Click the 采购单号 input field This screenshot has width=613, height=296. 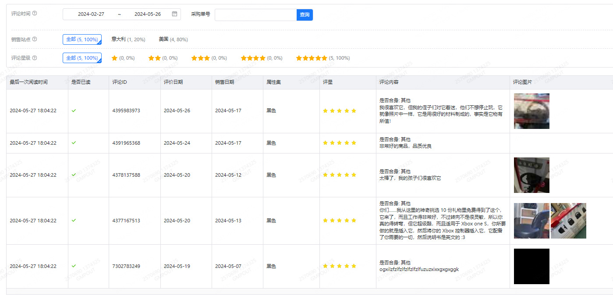(x=255, y=15)
